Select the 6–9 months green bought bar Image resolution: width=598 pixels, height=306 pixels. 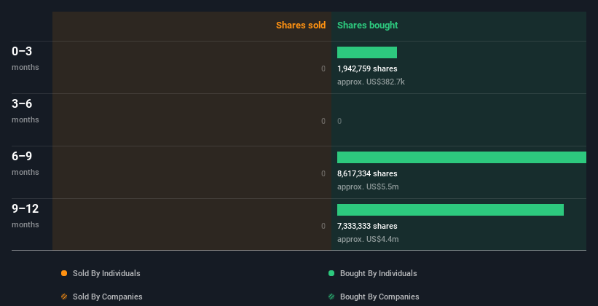462,157
